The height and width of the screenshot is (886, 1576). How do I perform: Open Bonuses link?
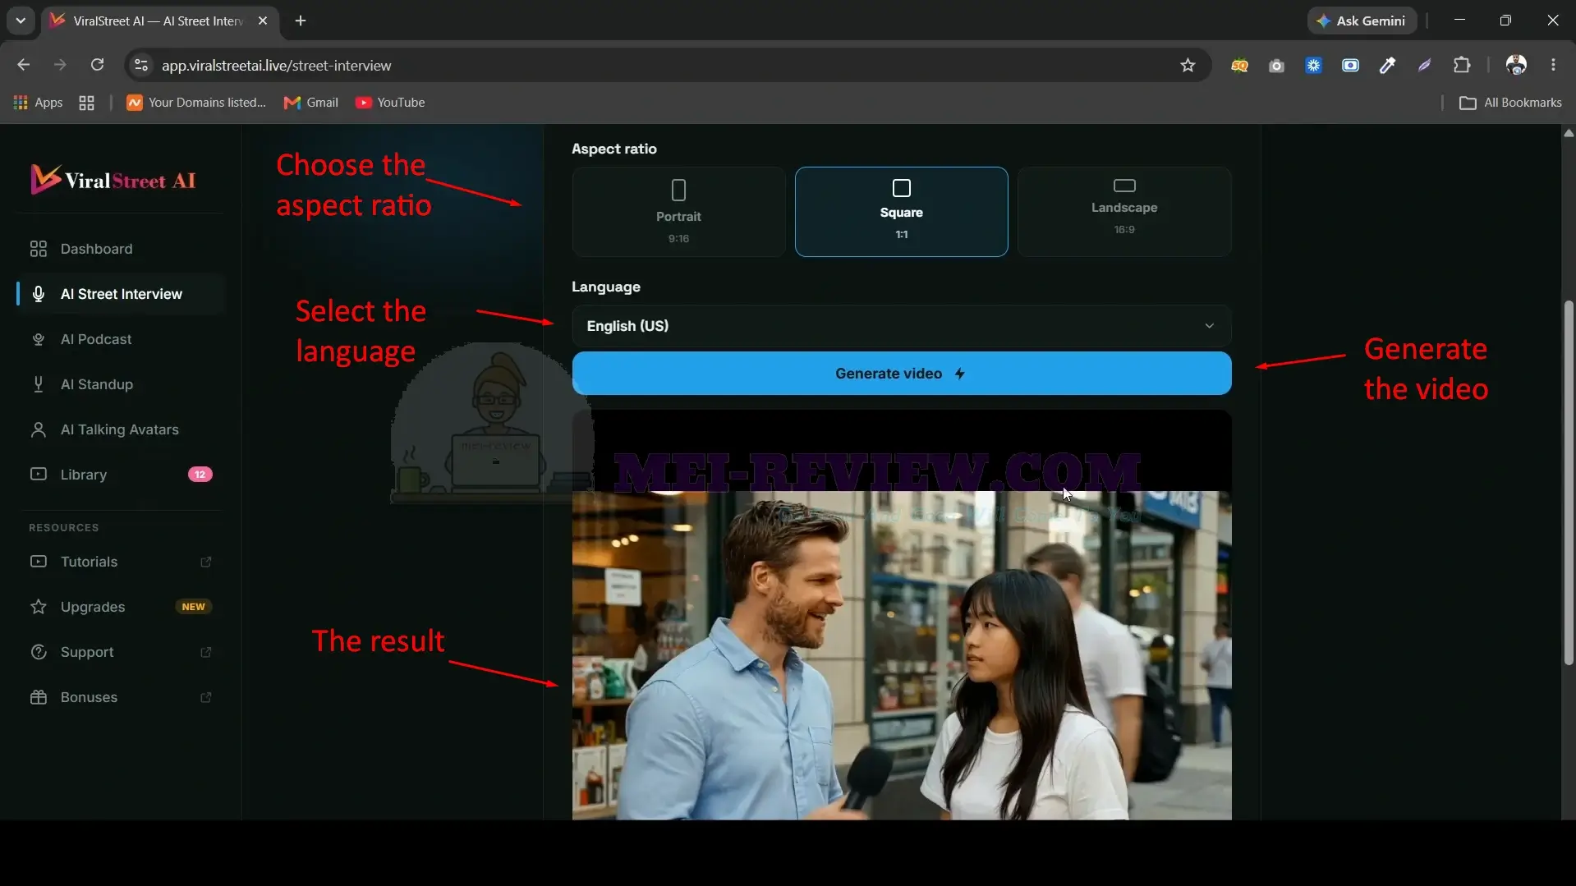[121, 697]
